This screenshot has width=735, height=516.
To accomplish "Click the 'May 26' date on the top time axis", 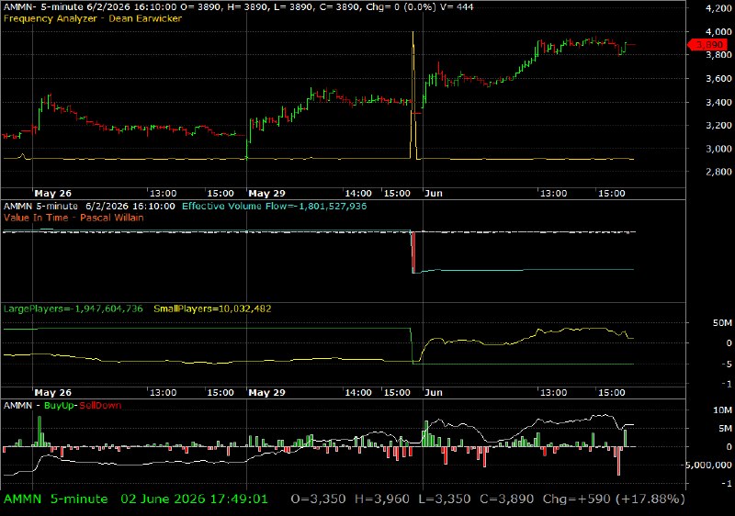I will coord(53,194).
